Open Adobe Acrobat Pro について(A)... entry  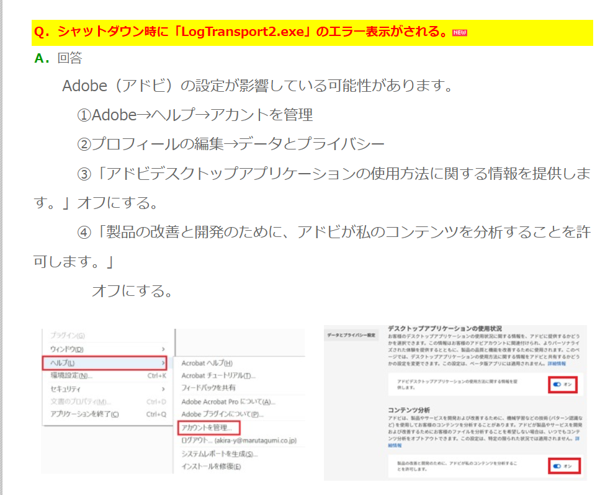click(228, 402)
